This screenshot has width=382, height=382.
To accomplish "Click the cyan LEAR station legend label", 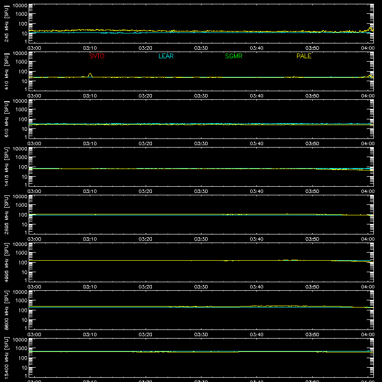I will (x=166, y=56).
